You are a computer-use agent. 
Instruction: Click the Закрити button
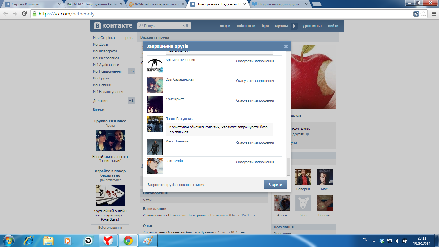tap(275, 185)
